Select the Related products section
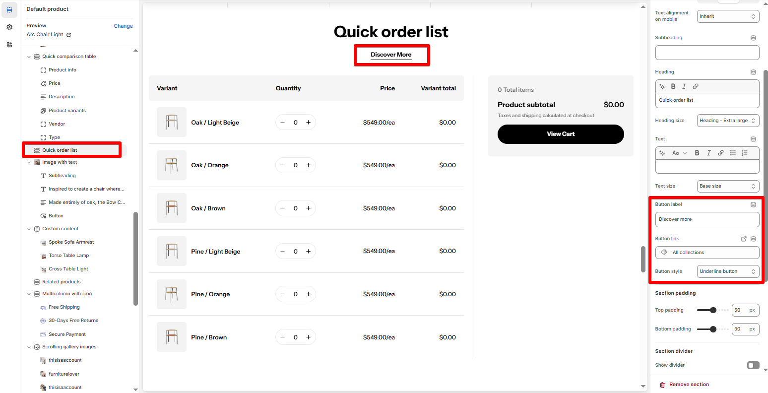This screenshot has width=768, height=393. pos(61,282)
